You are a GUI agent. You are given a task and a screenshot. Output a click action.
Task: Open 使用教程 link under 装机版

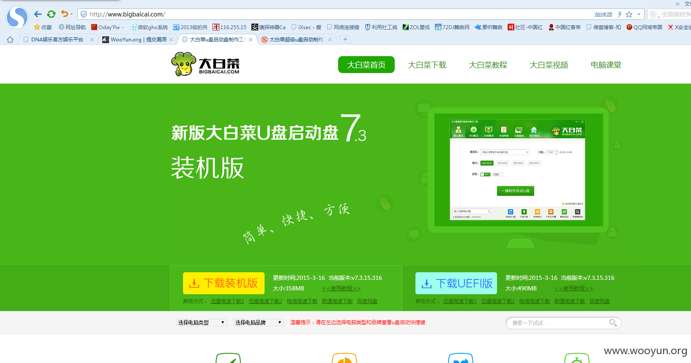341,289
